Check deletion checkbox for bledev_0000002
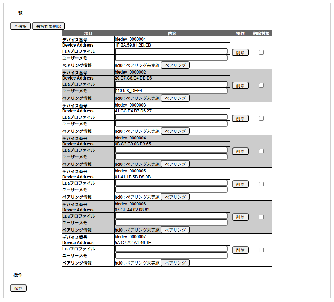This screenshot has width=334, height=302. 262,85
